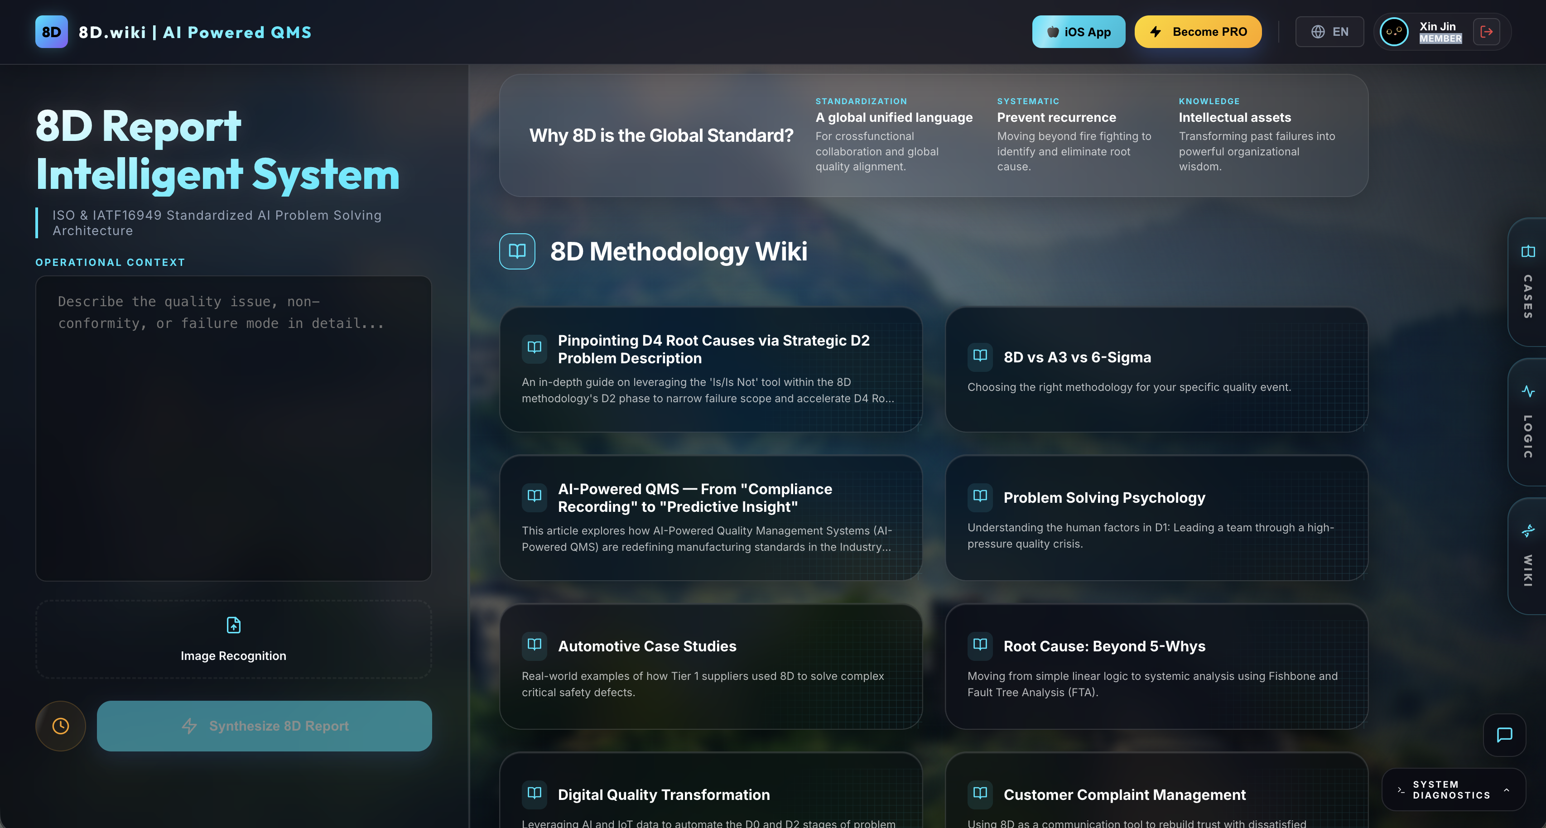This screenshot has width=1546, height=828.
Task: Click book icon on Digital Quality Transformation card
Action: 534,794
